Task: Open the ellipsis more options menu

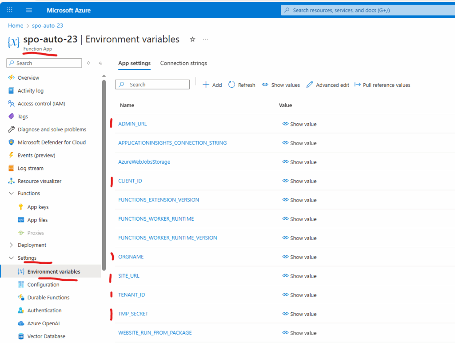Action: (205, 39)
